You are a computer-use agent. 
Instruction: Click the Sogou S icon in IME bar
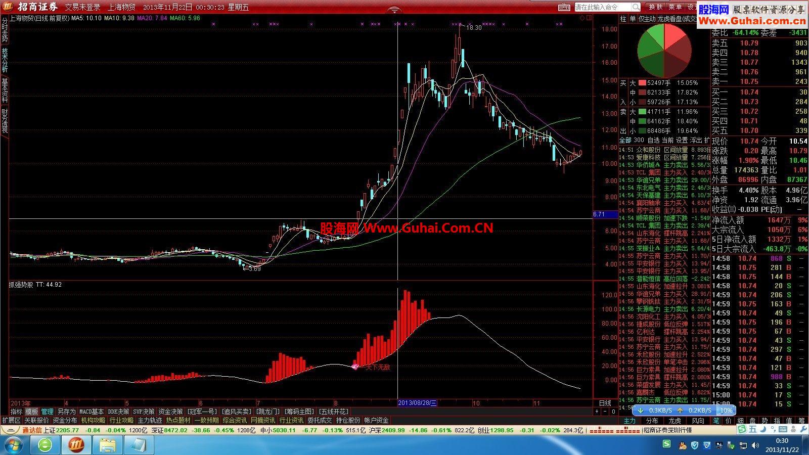point(742,429)
